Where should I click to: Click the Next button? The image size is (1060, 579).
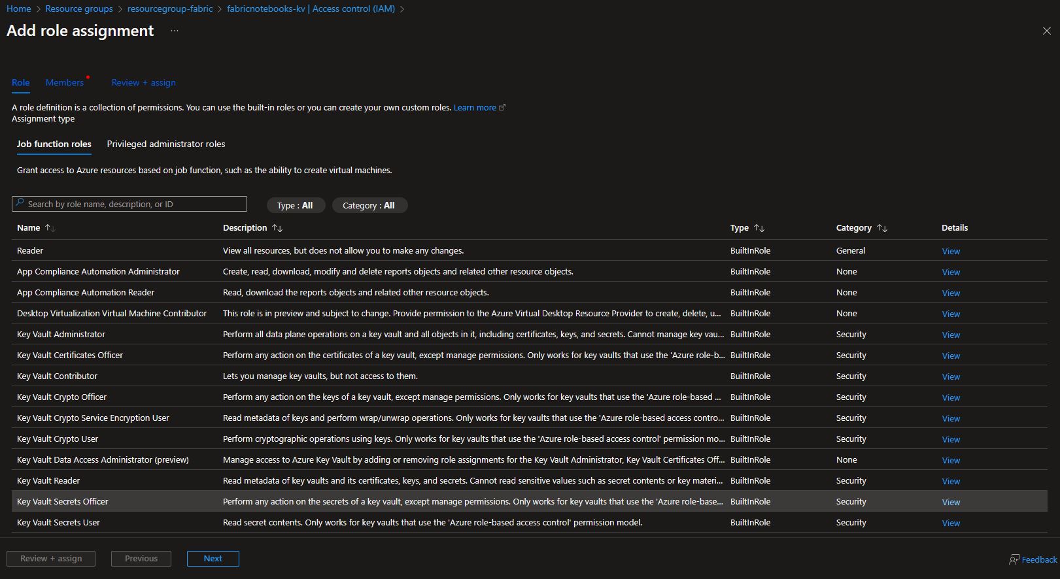(x=213, y=559)
